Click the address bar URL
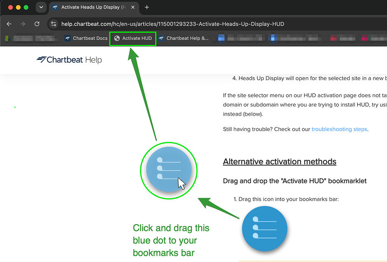Image resolution: width=387 pixels, height=262 pixels. click(x=173, y=24)
